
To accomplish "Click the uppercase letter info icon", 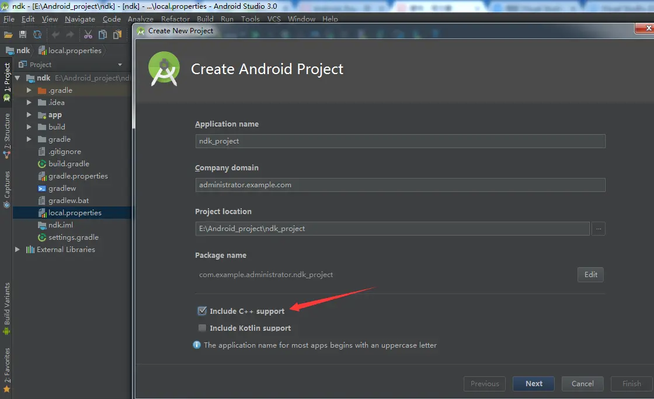I will pos(197,345).
